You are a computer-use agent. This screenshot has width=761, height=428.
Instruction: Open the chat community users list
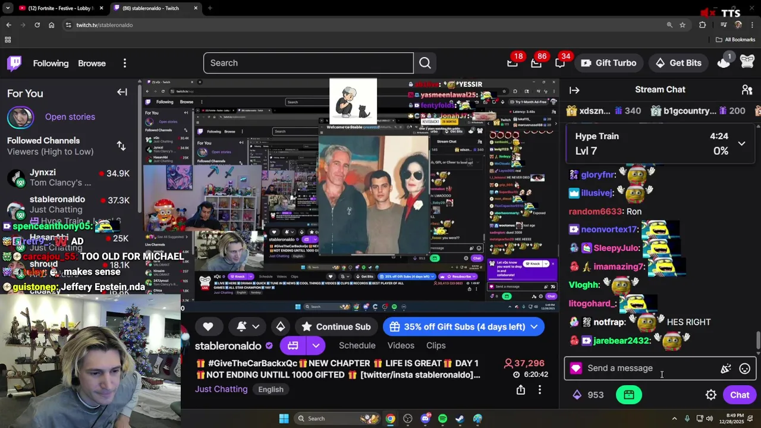tap(747, 90)
